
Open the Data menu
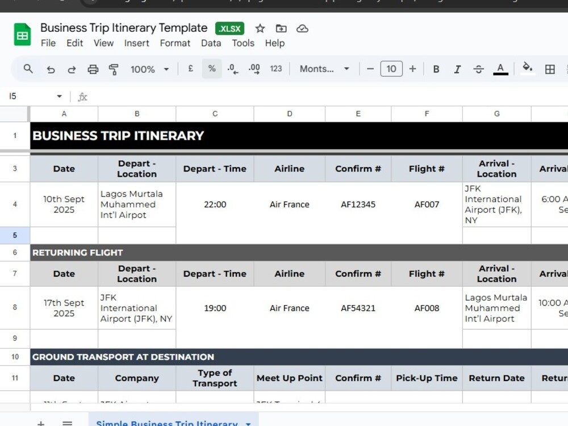pos(211,43)
